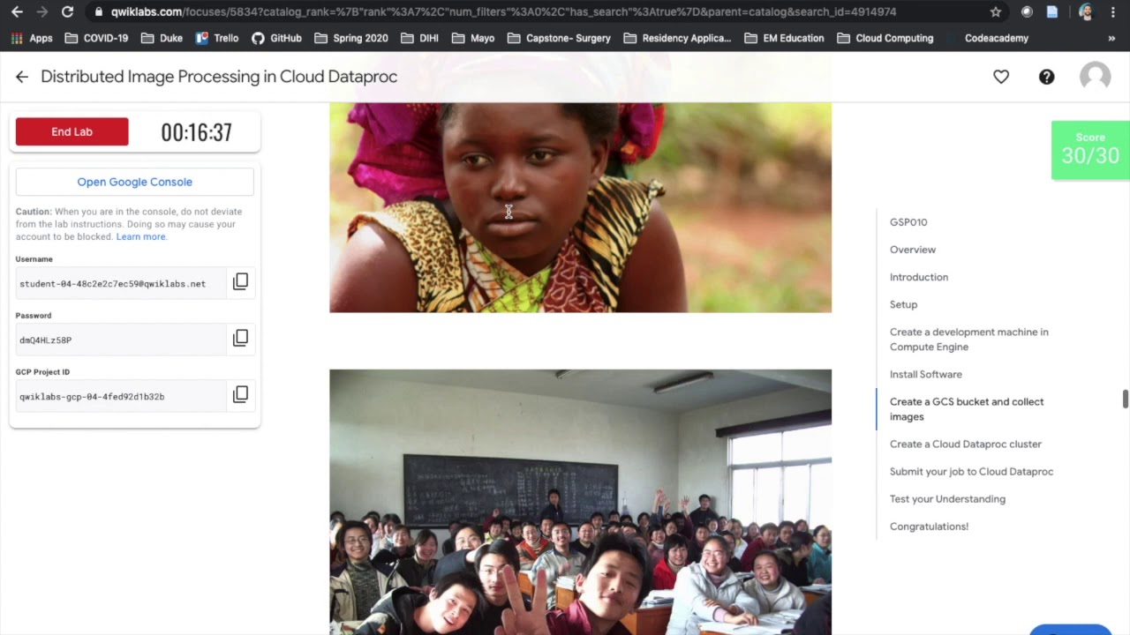Click the classroom group photo
Viewport: 1130px width, 635px height.
(x=580, y=502)
